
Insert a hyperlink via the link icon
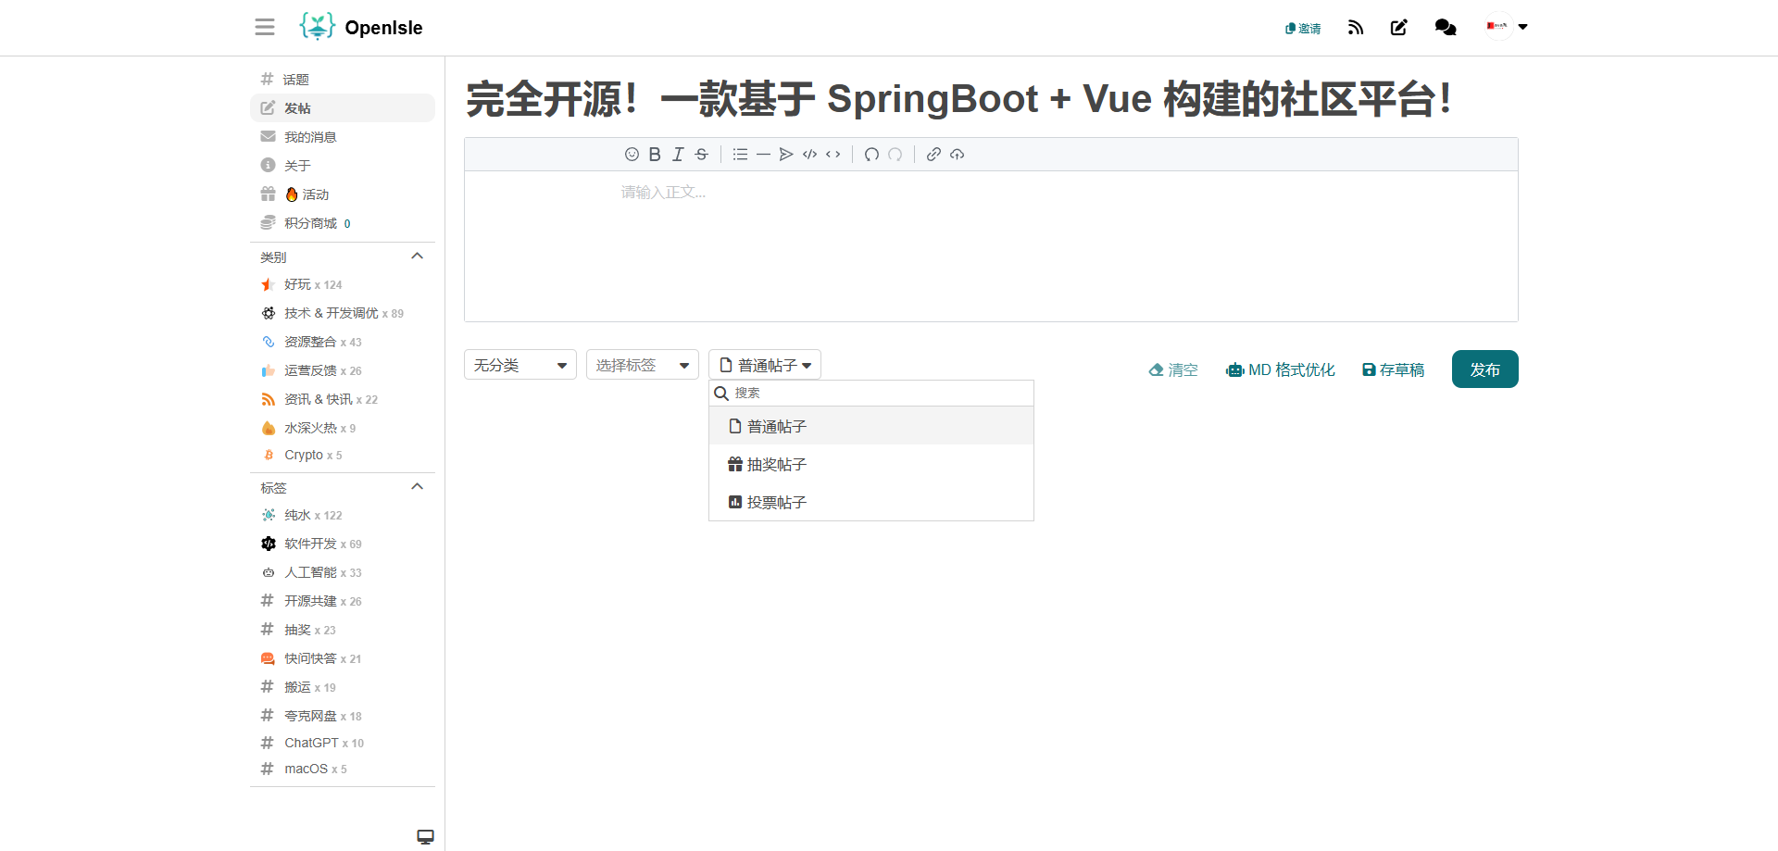(933, 155)
